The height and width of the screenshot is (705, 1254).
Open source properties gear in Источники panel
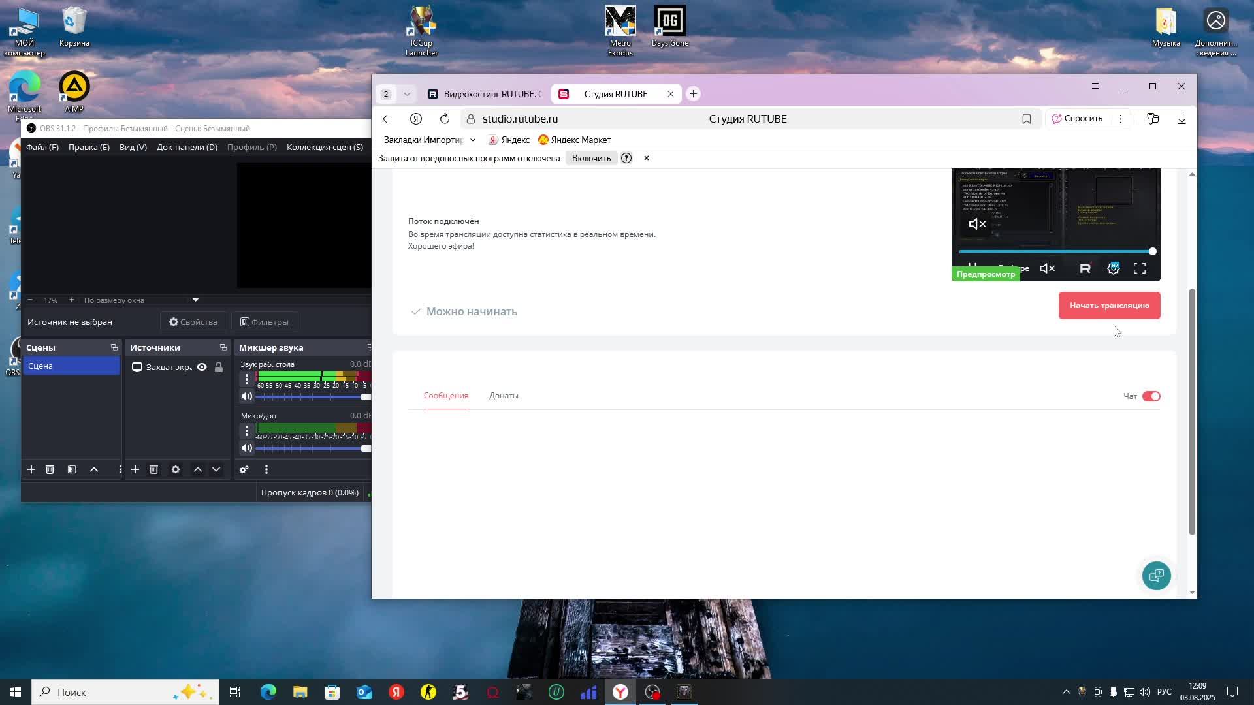pyautogui.click(x=175, y=469)
